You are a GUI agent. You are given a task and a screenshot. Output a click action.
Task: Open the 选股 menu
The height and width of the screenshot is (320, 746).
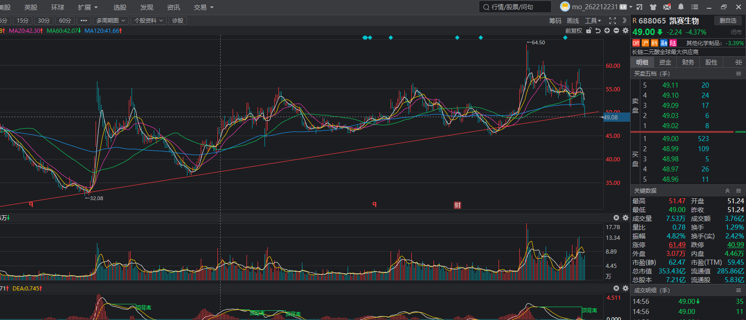[x=120, y=7]
